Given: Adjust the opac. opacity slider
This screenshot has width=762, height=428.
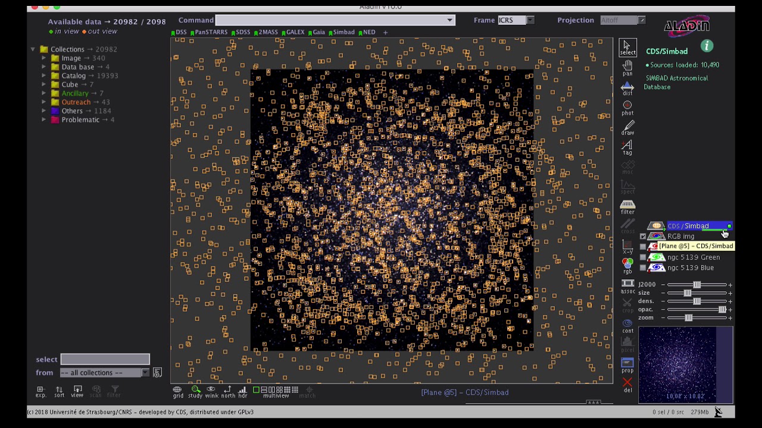Looking at the screenshot, I should tap(697, 310).
